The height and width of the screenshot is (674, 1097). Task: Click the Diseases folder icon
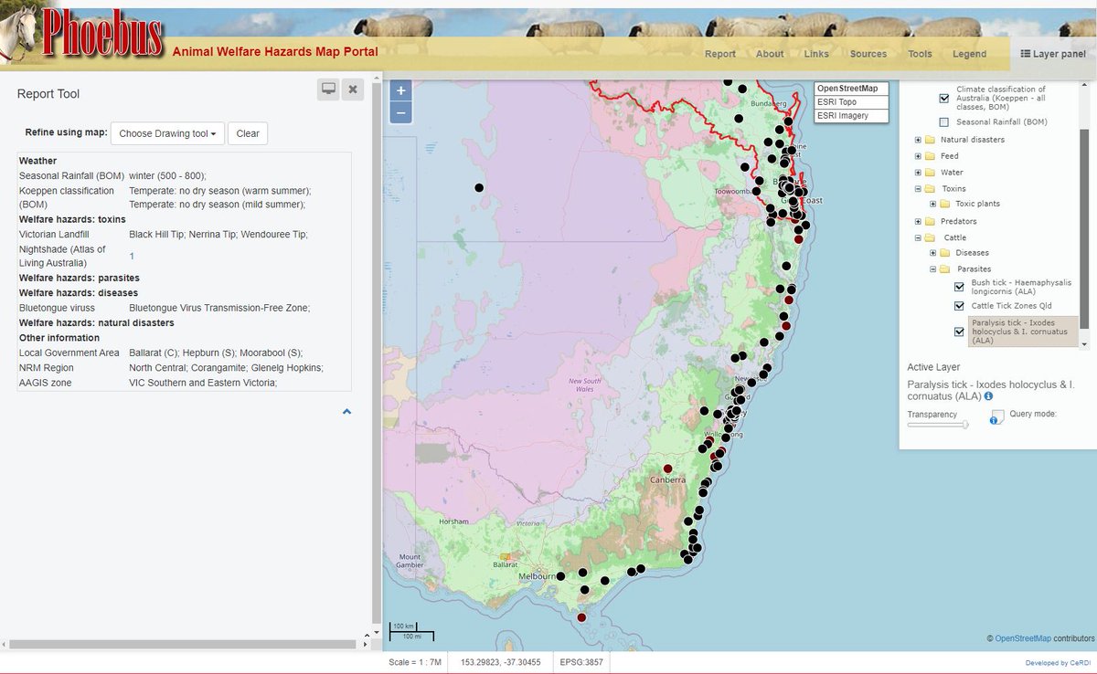point(945,253)
